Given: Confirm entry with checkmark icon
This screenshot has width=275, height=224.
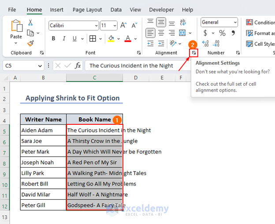Looking at the screenshot, I should (x=67, y=66).
